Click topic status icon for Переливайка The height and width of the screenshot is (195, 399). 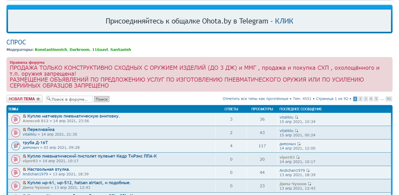click(x=16, y=132)
